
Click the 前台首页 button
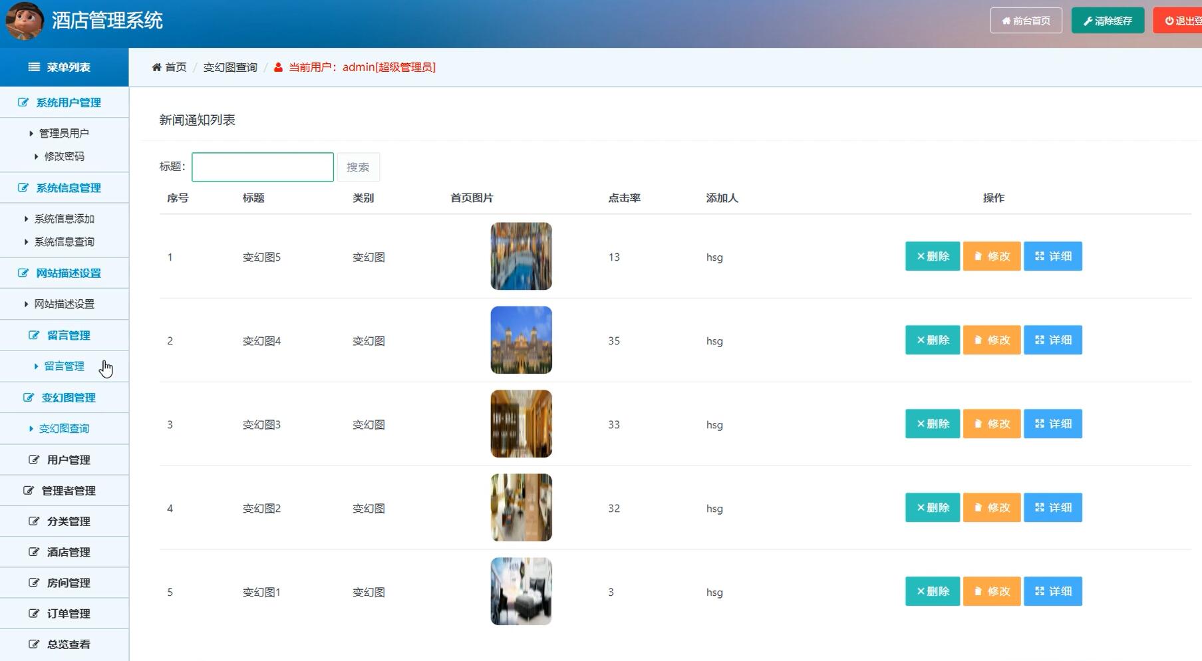click(1026, 20)
